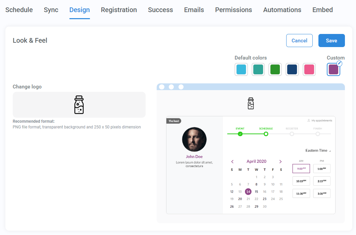
Task: Choose the dark navy color swatch
Action: tap(292, 69)
